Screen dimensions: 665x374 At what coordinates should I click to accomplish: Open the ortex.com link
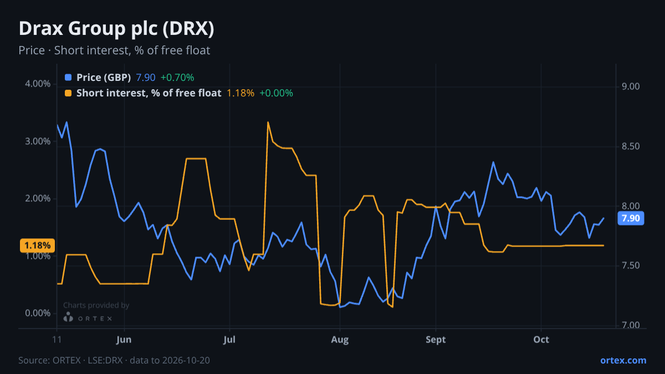(623, 360)
